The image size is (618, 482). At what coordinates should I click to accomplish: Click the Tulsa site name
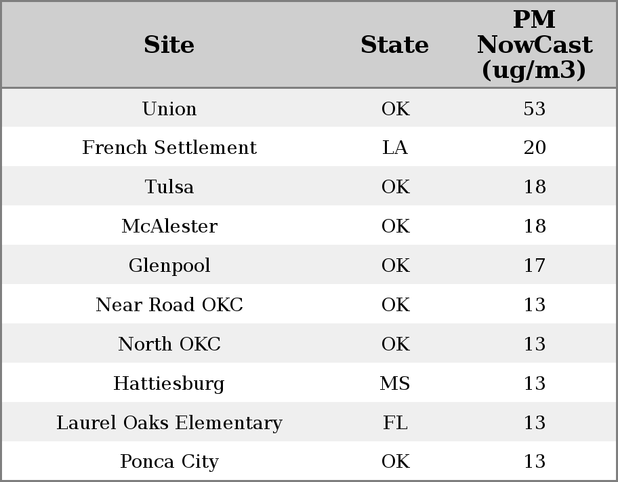(169, 187)
